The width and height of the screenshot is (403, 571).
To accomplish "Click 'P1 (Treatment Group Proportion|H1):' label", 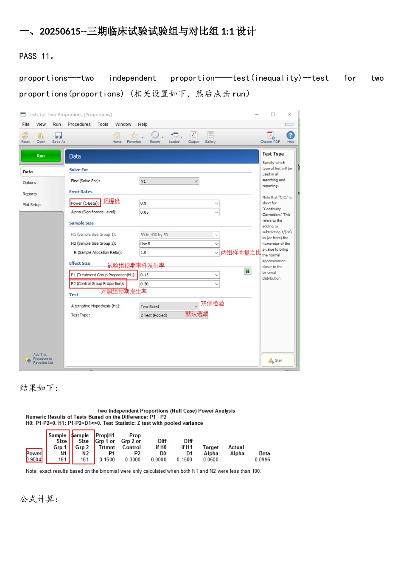I will [x=104, y=275].
